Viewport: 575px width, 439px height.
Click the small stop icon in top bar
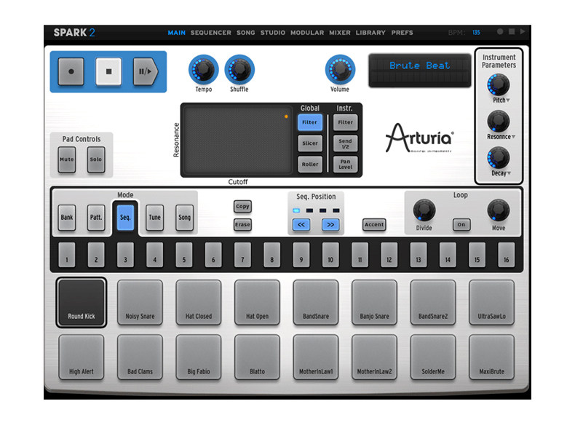pos(512,31)
